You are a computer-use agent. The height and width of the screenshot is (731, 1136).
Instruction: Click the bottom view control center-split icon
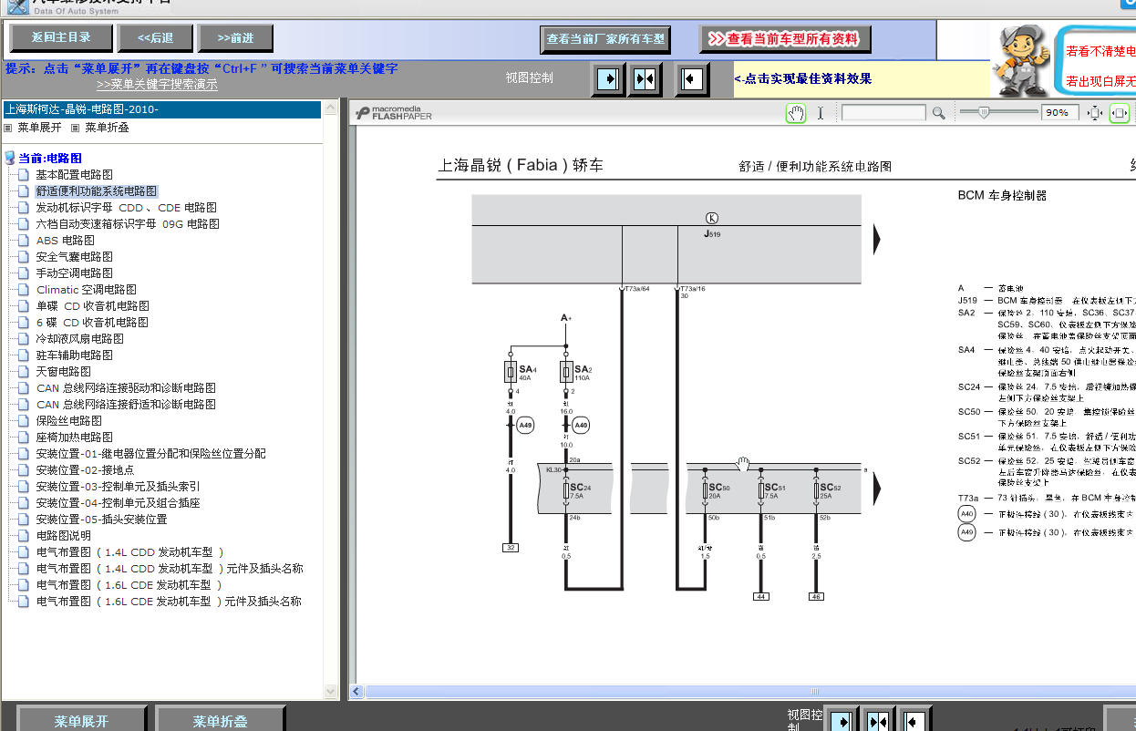coord(878,720)
